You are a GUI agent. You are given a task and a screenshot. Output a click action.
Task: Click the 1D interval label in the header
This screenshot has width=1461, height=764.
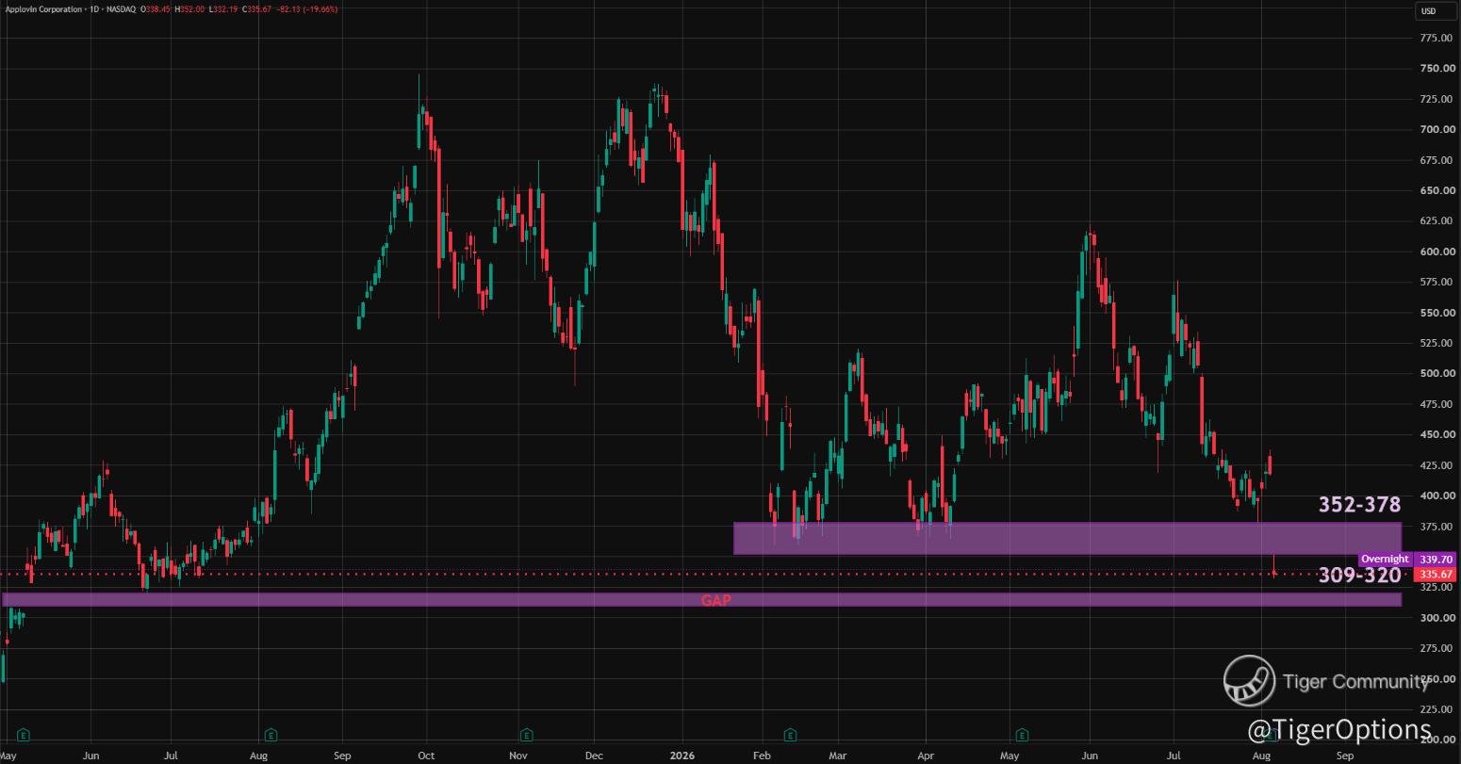point(92,9)
